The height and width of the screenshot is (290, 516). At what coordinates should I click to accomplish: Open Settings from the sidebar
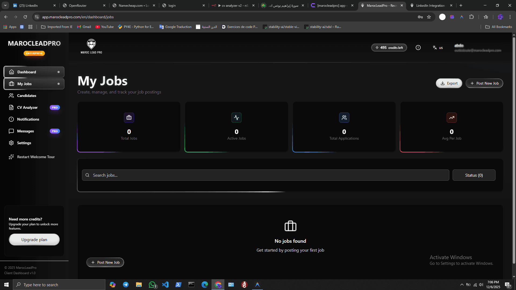point(24,143)
